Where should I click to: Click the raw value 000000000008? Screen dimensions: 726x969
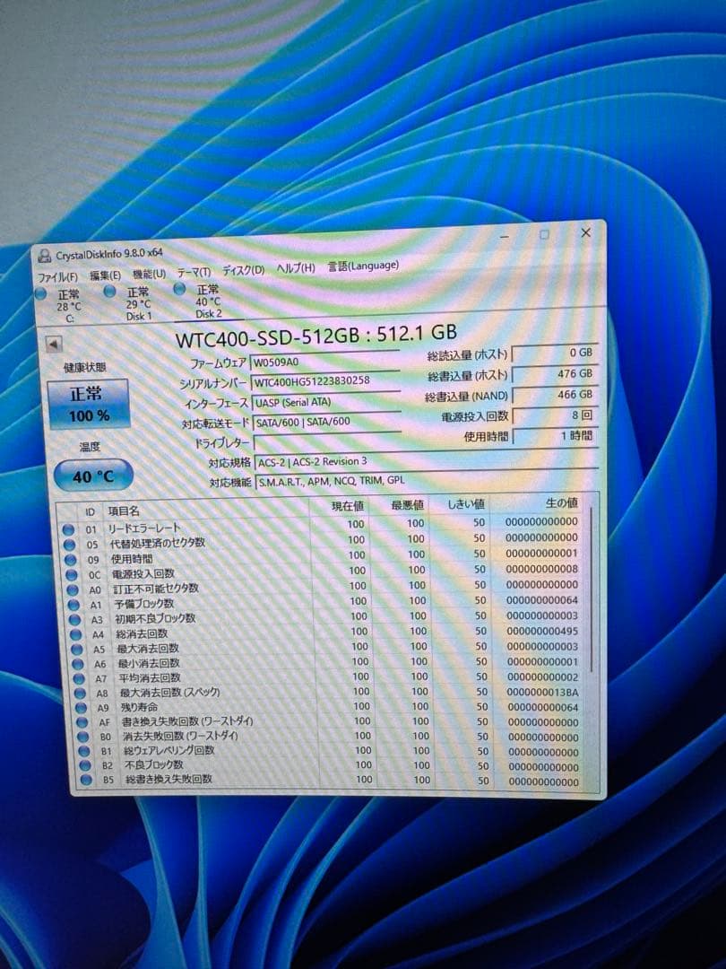541,569
